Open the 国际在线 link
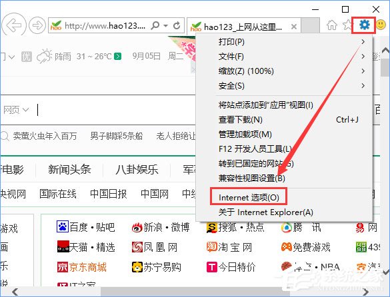 point(58,194)
